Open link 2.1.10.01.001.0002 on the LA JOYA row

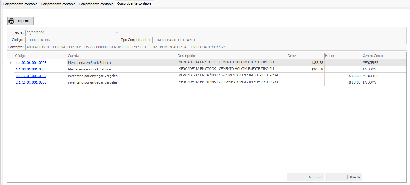[31, 82]
